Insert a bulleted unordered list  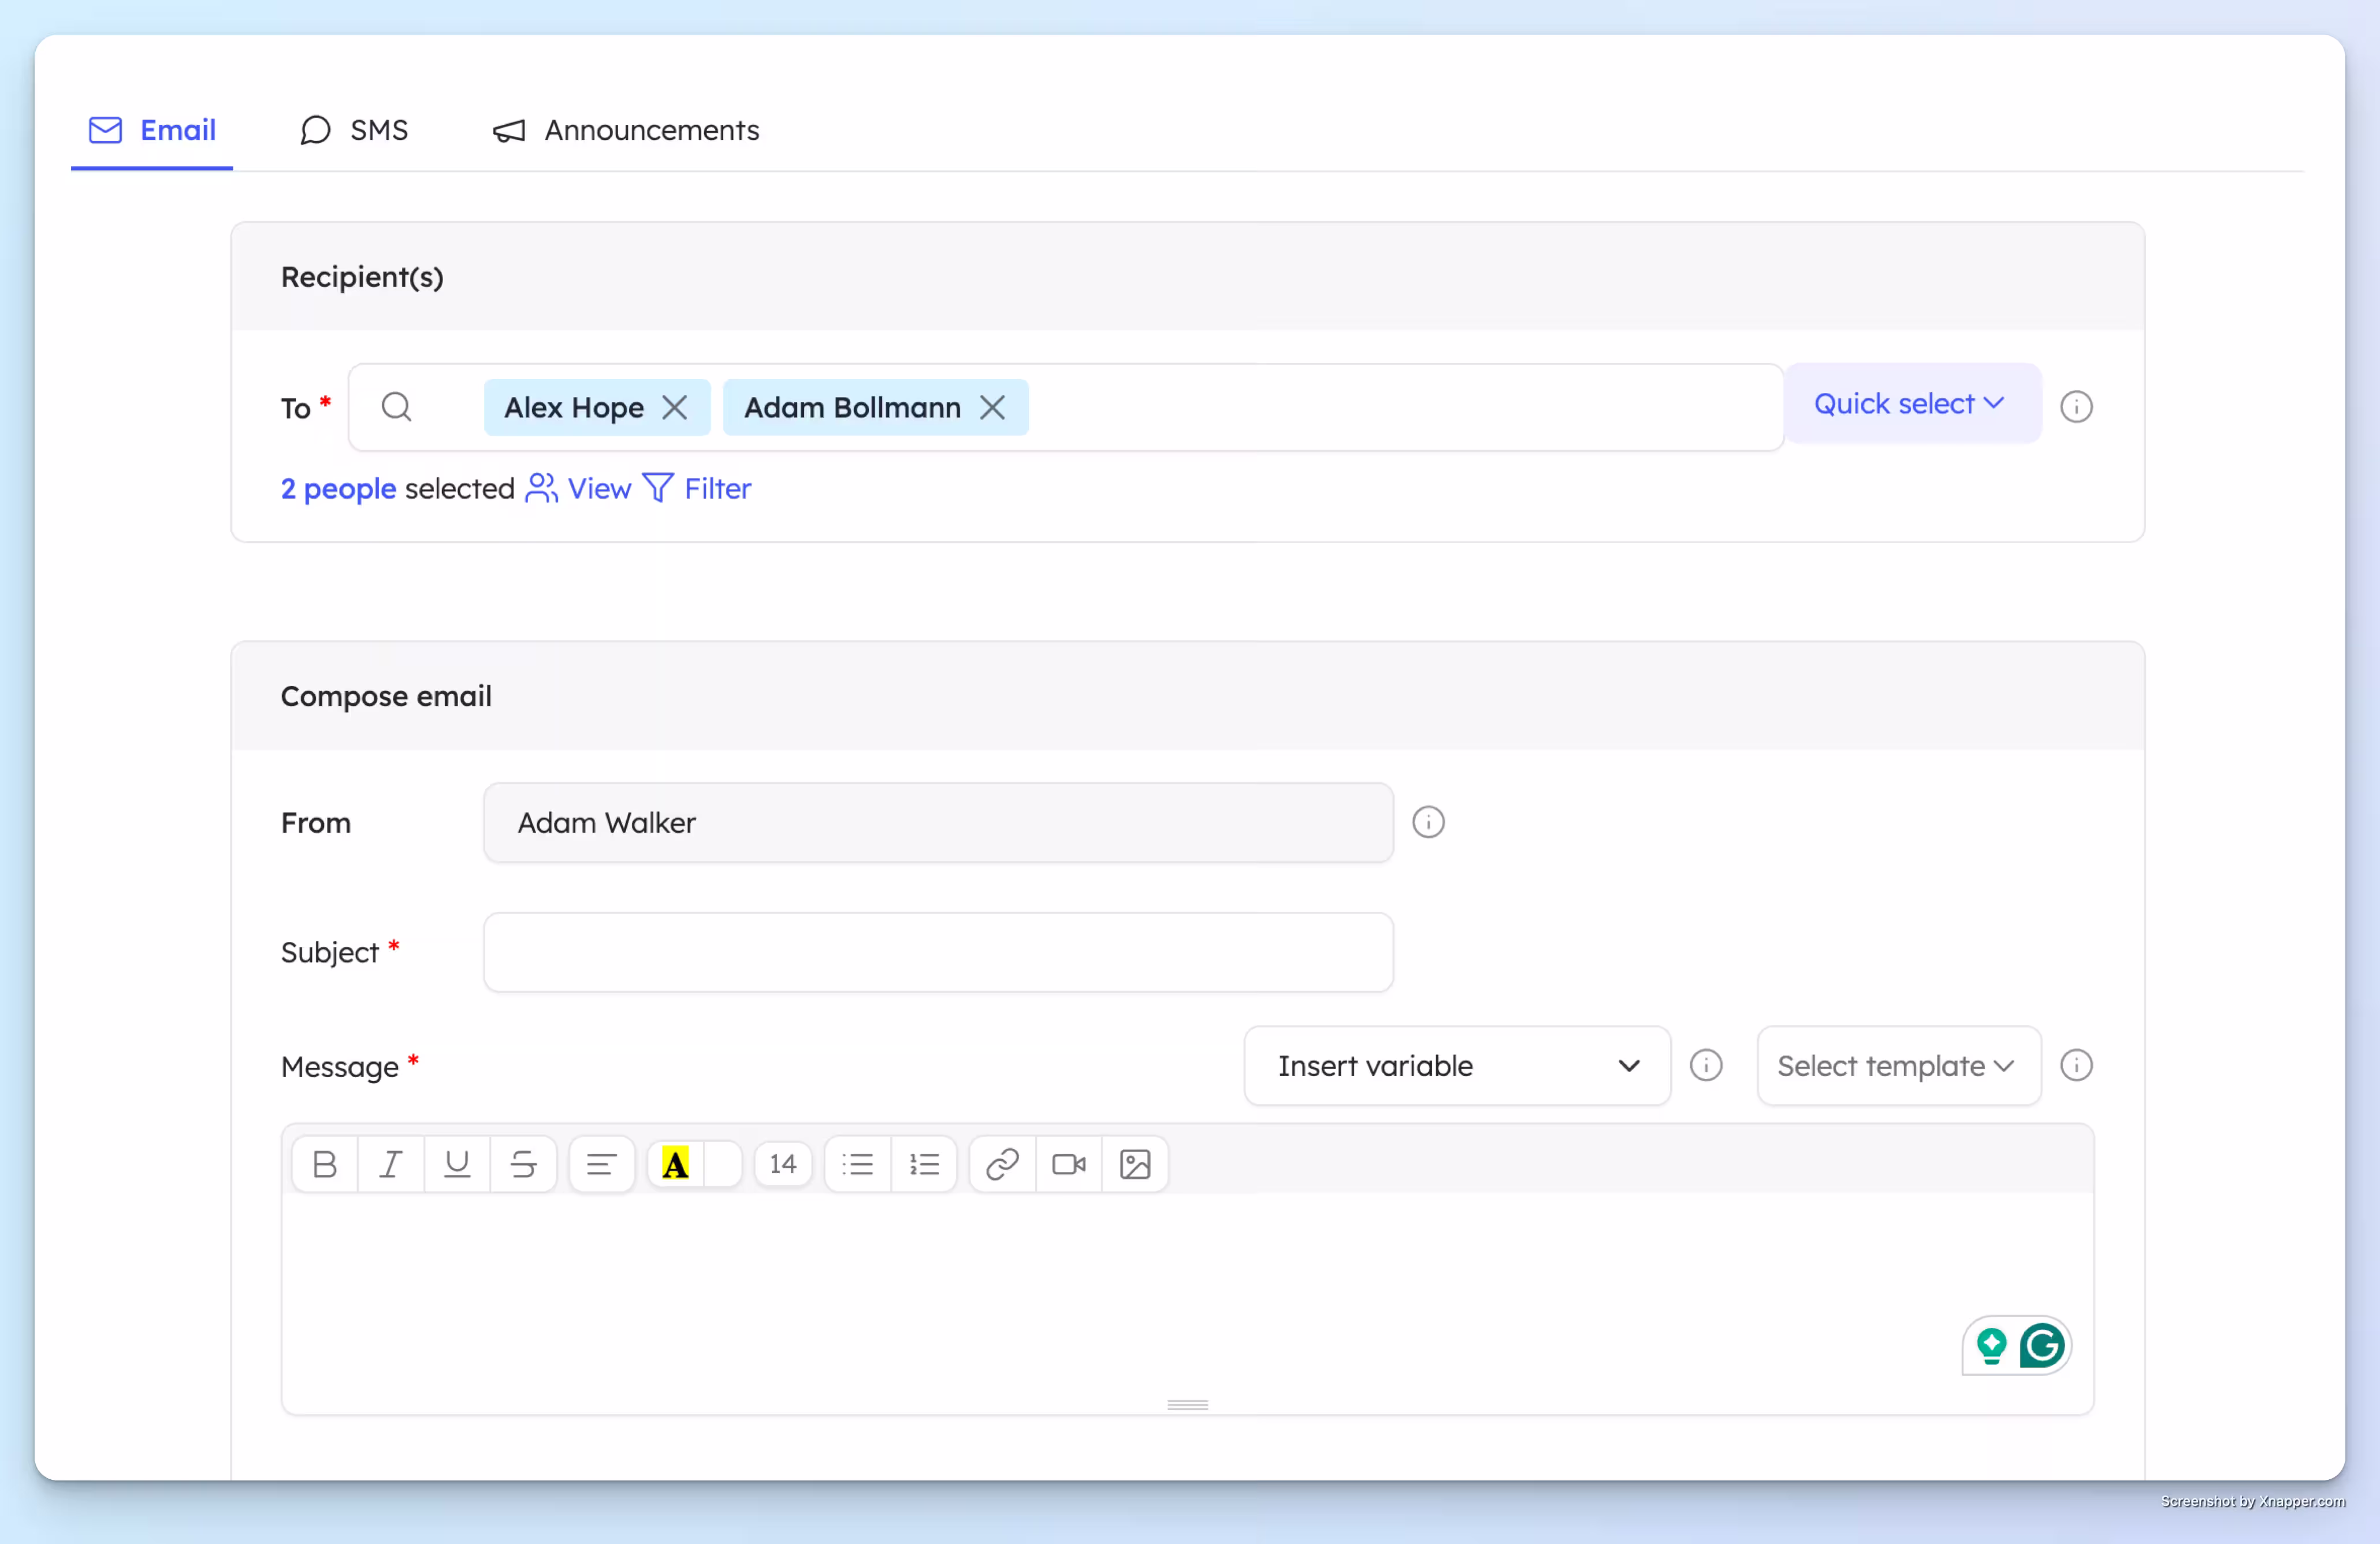coord(857,1164)
